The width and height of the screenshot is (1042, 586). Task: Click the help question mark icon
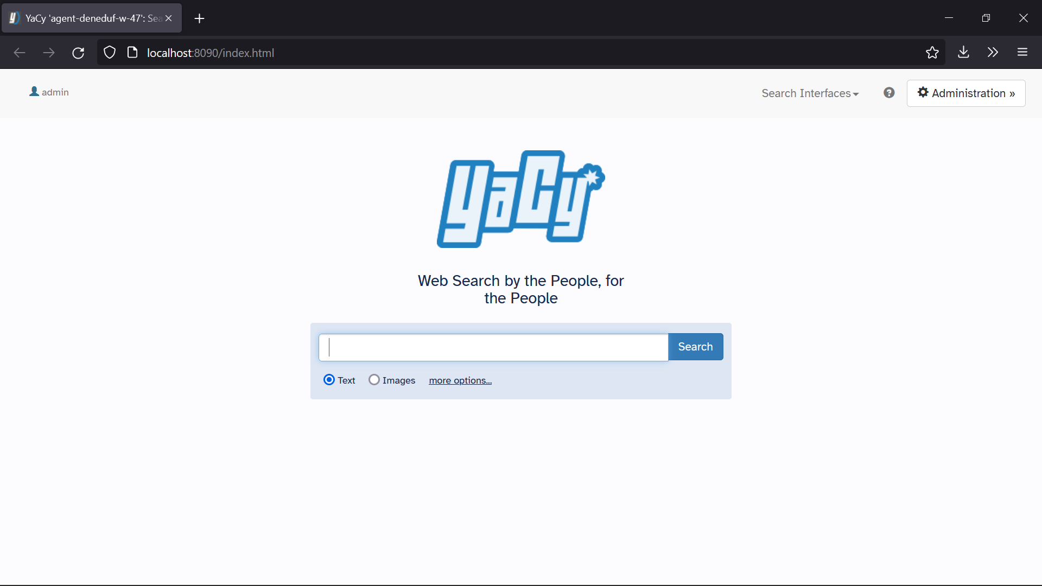click(x=889, y=93)
